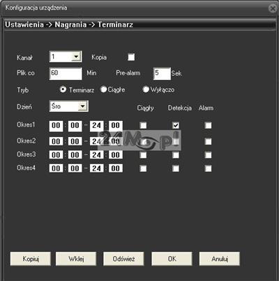Check Ciągły box for Okres3
279x281 pixels.
(x=143, y=155)
